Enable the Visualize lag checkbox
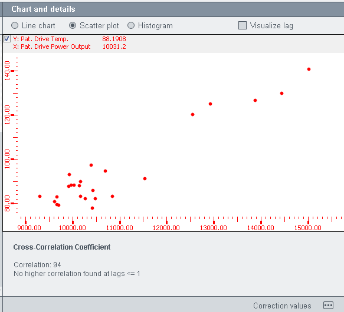344x312 pixels. [243, 25]
